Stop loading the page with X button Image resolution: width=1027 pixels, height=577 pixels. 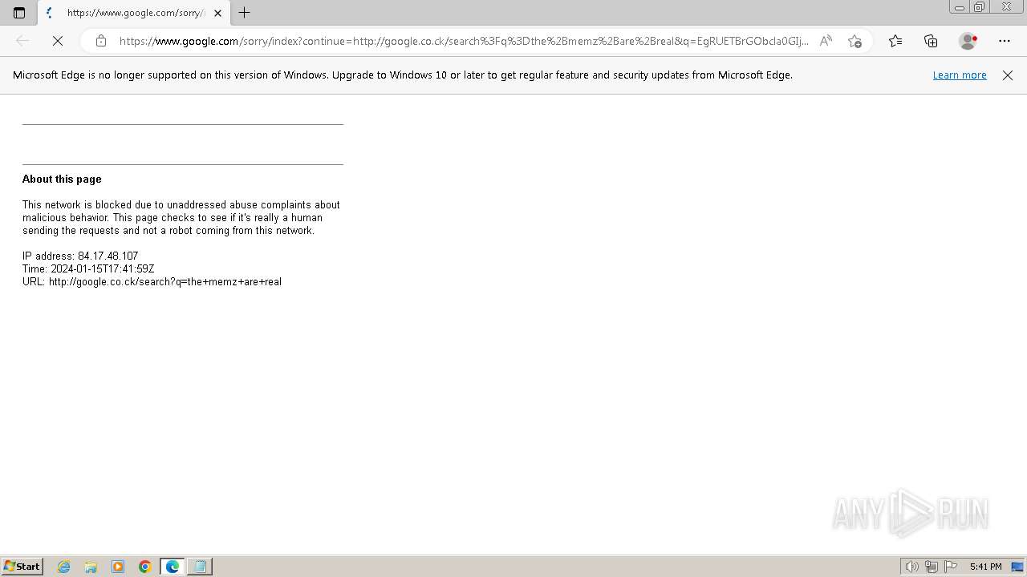point(58,41)
